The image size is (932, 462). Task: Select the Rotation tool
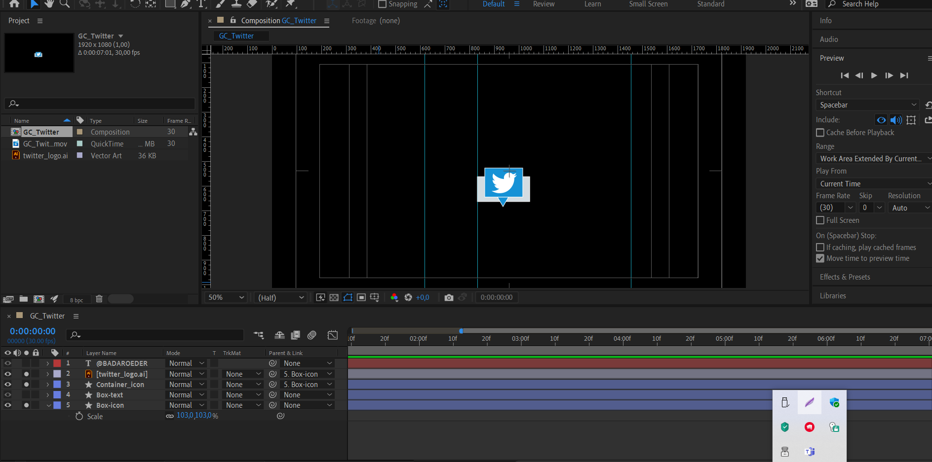[x=135, y=4]
